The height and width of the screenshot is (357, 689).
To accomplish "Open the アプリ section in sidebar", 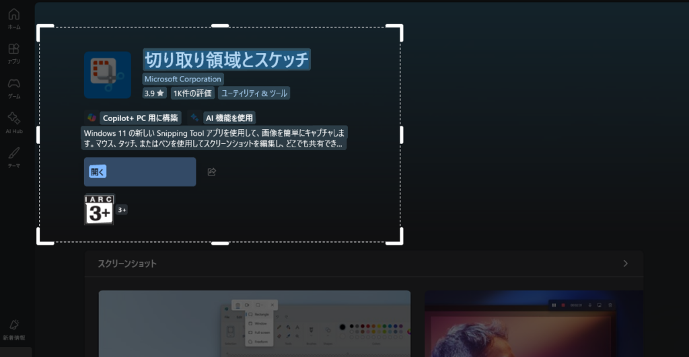I will click(x=14, y=54).
